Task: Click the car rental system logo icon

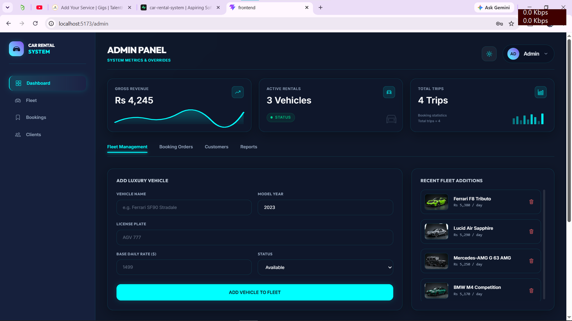Action: [16, 49]
